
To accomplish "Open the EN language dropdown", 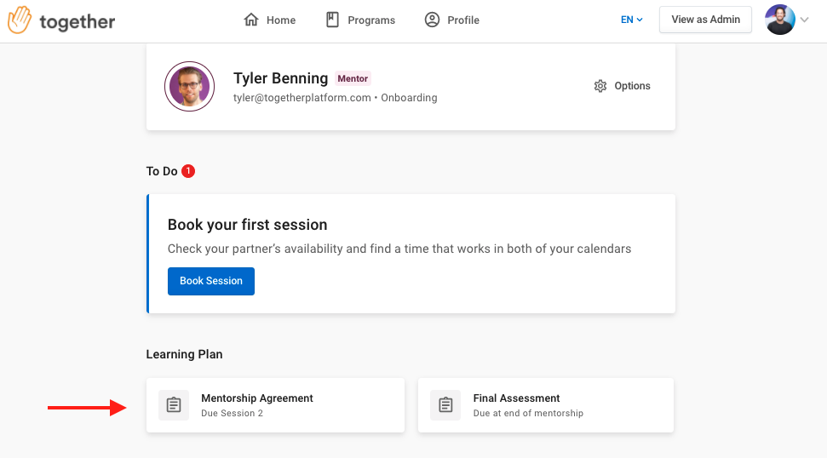I will click(x=631, y=20).
